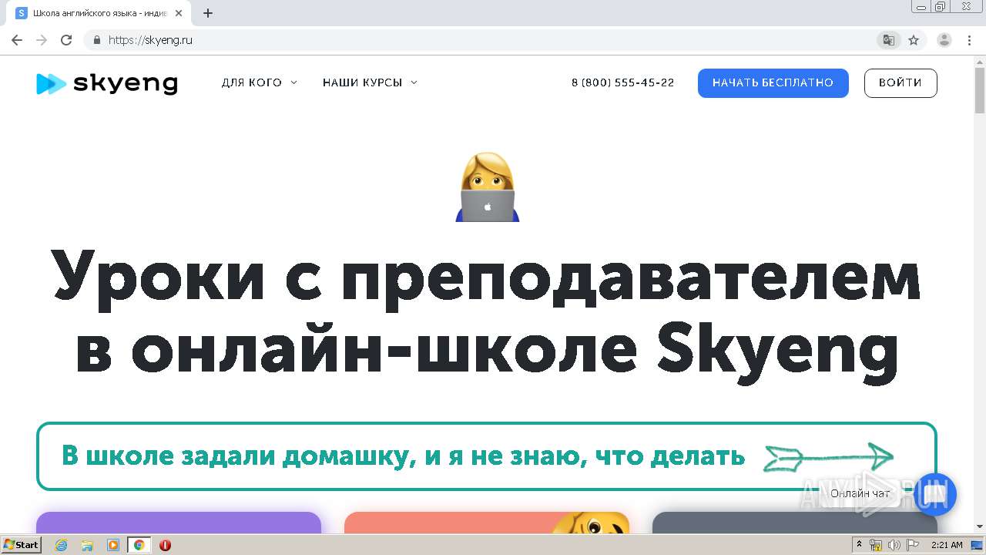Open Windows Media Player taskbar icon
This screenshot has height=555, width=986.
pos(113,545)
